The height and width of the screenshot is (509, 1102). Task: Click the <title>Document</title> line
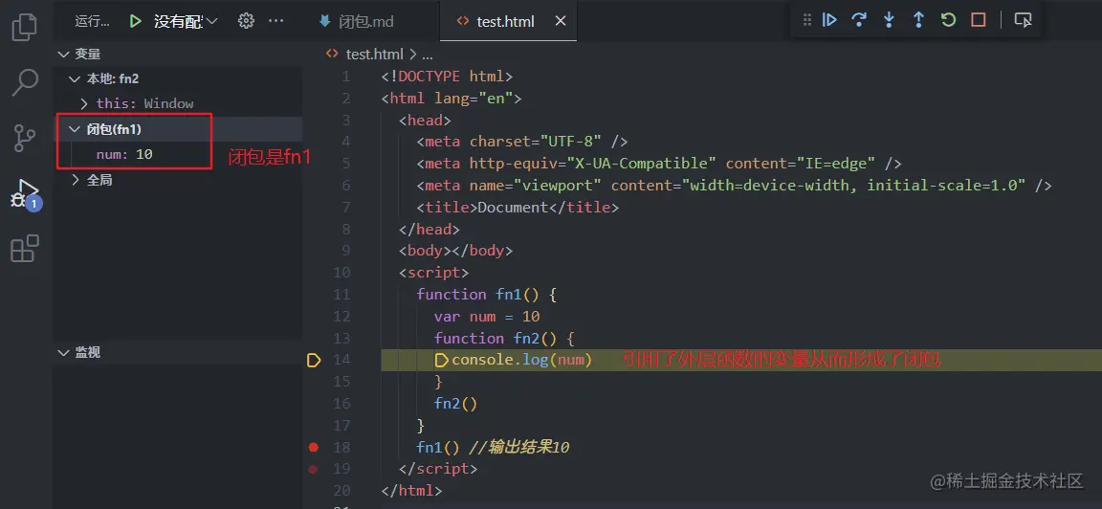click(518, 208)
